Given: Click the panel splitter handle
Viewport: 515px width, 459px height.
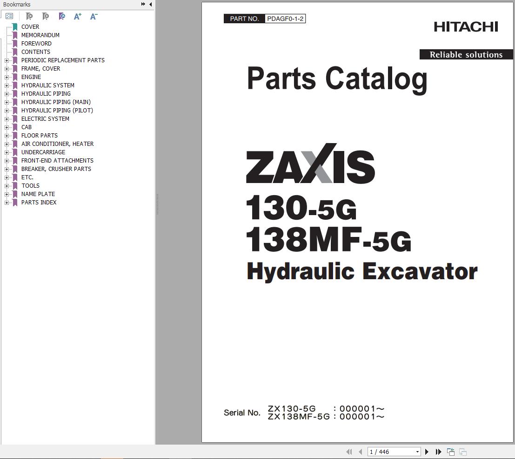Looking at the screenshot, I should click(x=157, y=204).
